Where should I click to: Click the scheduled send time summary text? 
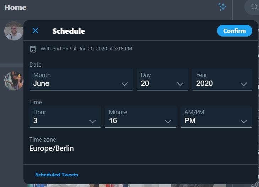tap(86, 49)
